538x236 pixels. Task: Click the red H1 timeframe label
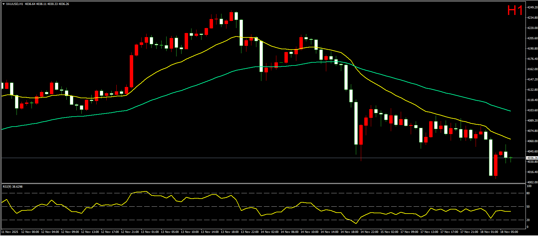tap(515, 11)
